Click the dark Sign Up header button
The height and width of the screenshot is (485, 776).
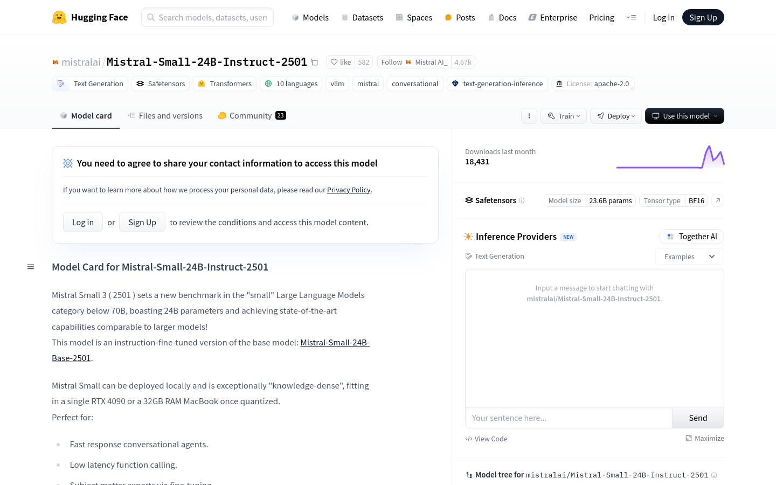click(x=703, y=17)
